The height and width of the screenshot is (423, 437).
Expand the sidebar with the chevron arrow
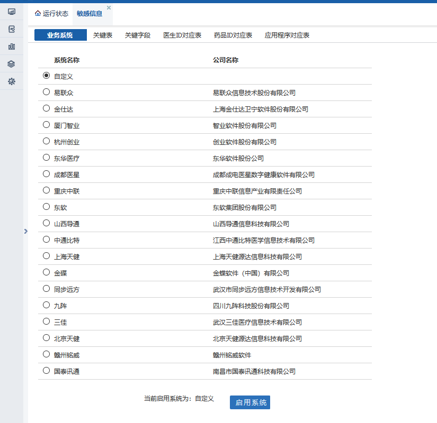pos(25,231)
